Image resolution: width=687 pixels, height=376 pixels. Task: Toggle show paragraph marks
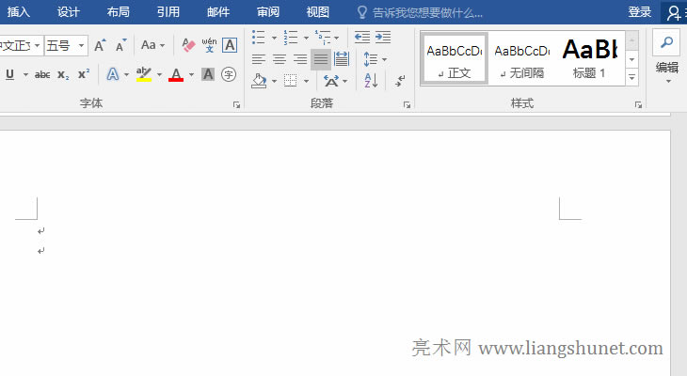(x=400, y=82)
